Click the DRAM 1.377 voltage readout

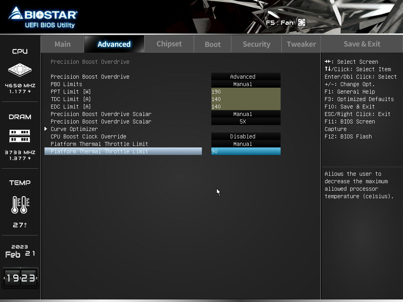tap(20, 158)
